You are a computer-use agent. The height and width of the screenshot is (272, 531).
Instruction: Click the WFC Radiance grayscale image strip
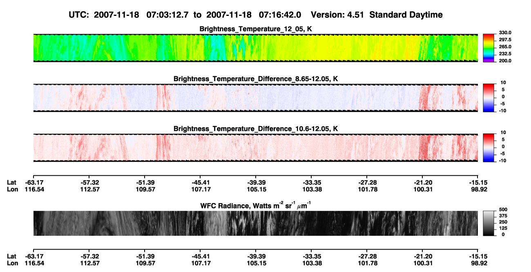coord(255,223)
